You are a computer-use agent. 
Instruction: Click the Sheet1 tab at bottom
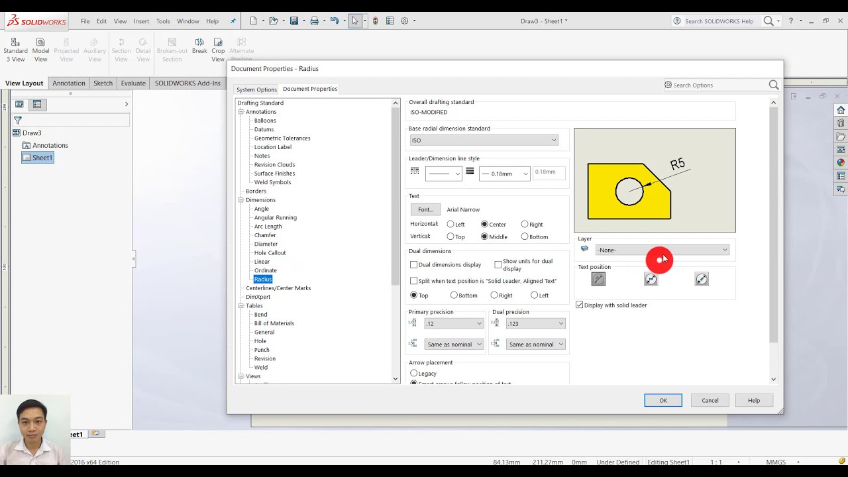coord(76,434)
